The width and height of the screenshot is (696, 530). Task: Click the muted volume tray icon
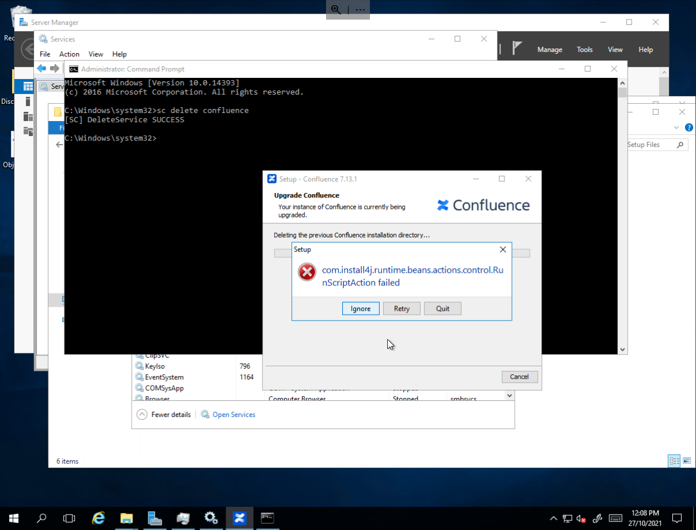click(582, 518)
